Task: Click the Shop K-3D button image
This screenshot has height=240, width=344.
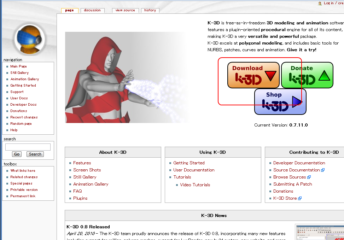Action: [x=280, y=101]
